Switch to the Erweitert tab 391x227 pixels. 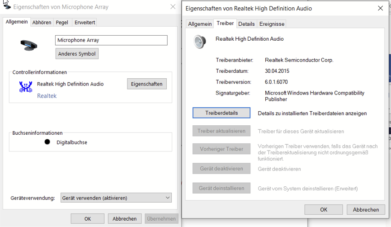click(x=85, y=23)
